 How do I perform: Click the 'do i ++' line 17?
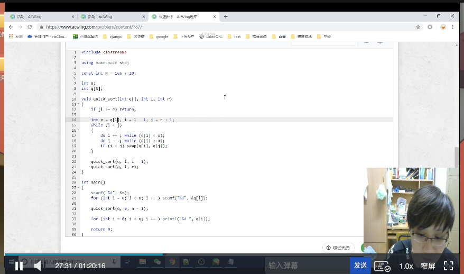click(133, 135)
